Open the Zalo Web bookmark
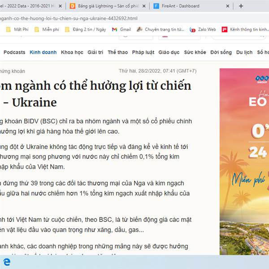 tap(203, 30)
